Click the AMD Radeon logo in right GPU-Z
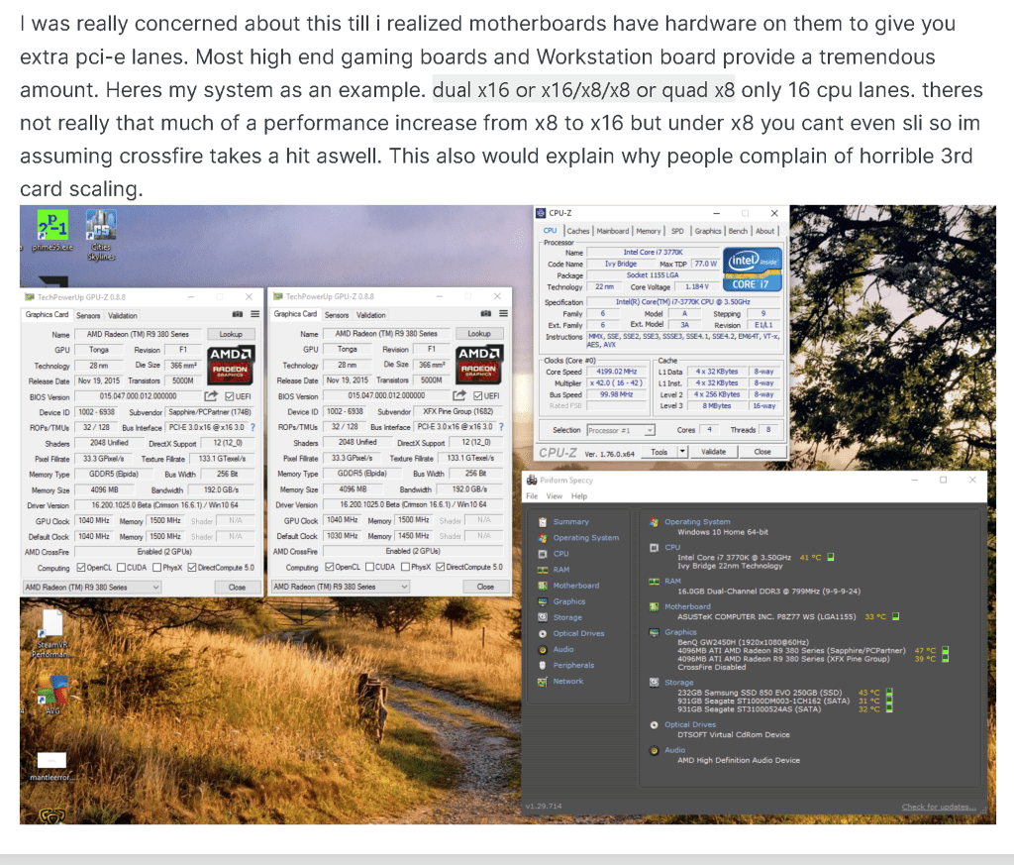 coord(478,365)
